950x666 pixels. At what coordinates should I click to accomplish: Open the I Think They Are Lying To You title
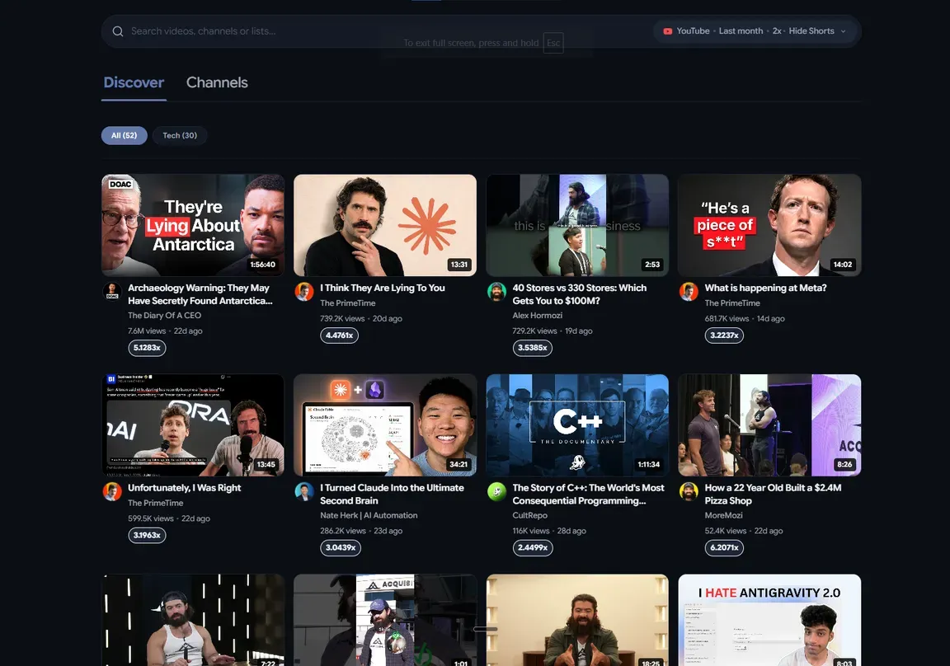click(383, 288)
